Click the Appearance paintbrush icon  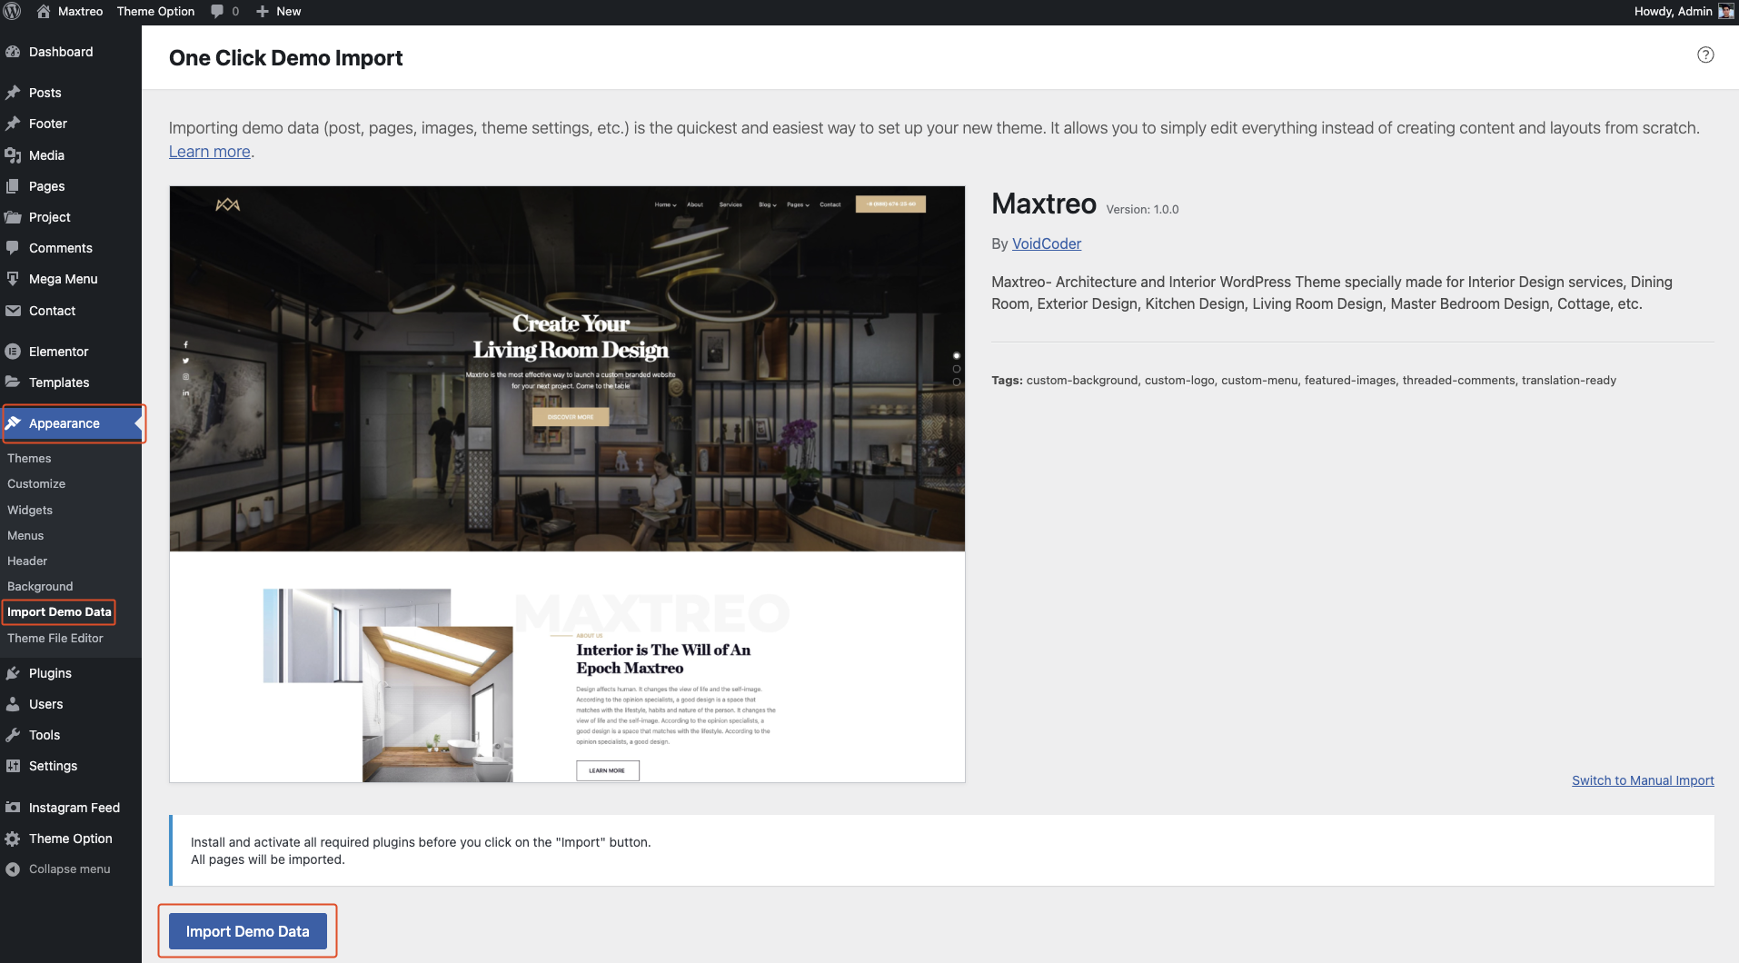[13, 423]
